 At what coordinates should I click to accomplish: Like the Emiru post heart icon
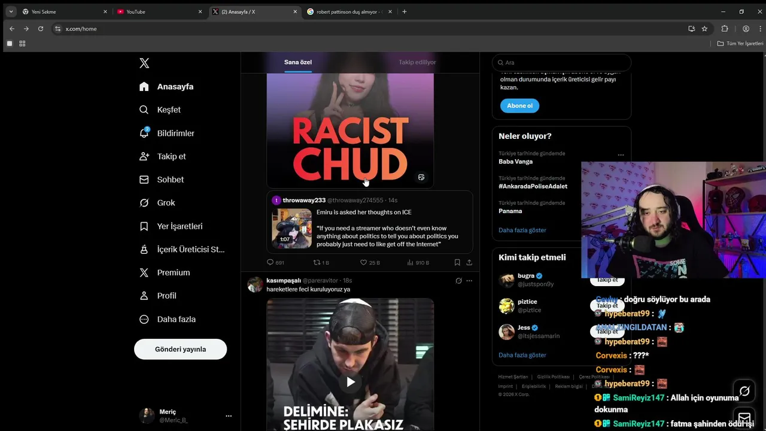point(363,262)
